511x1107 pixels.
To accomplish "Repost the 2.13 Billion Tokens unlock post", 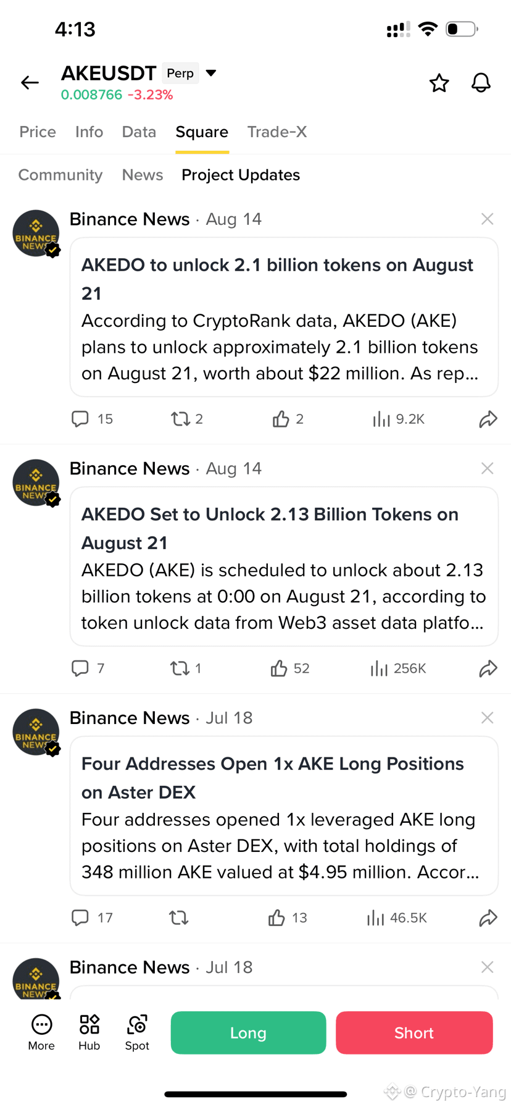I will [180, 668].
